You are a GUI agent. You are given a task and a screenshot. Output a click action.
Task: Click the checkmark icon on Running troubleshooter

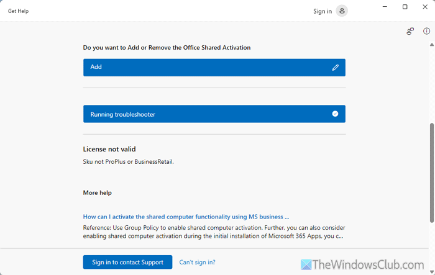pyautogui.click(x=336, y=114)
